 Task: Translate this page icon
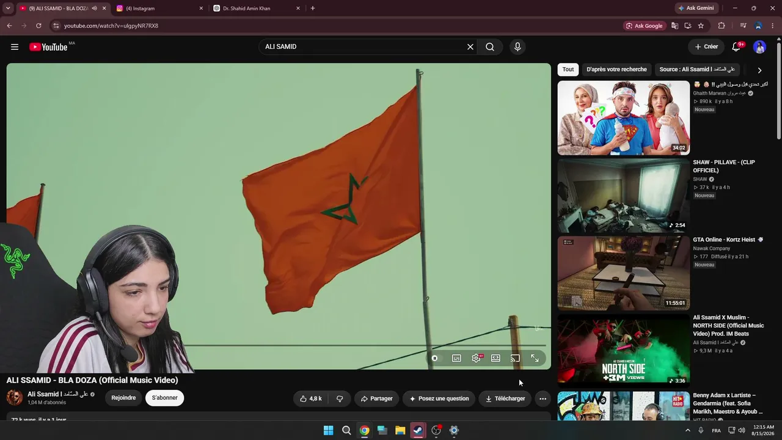click(675, 26)
